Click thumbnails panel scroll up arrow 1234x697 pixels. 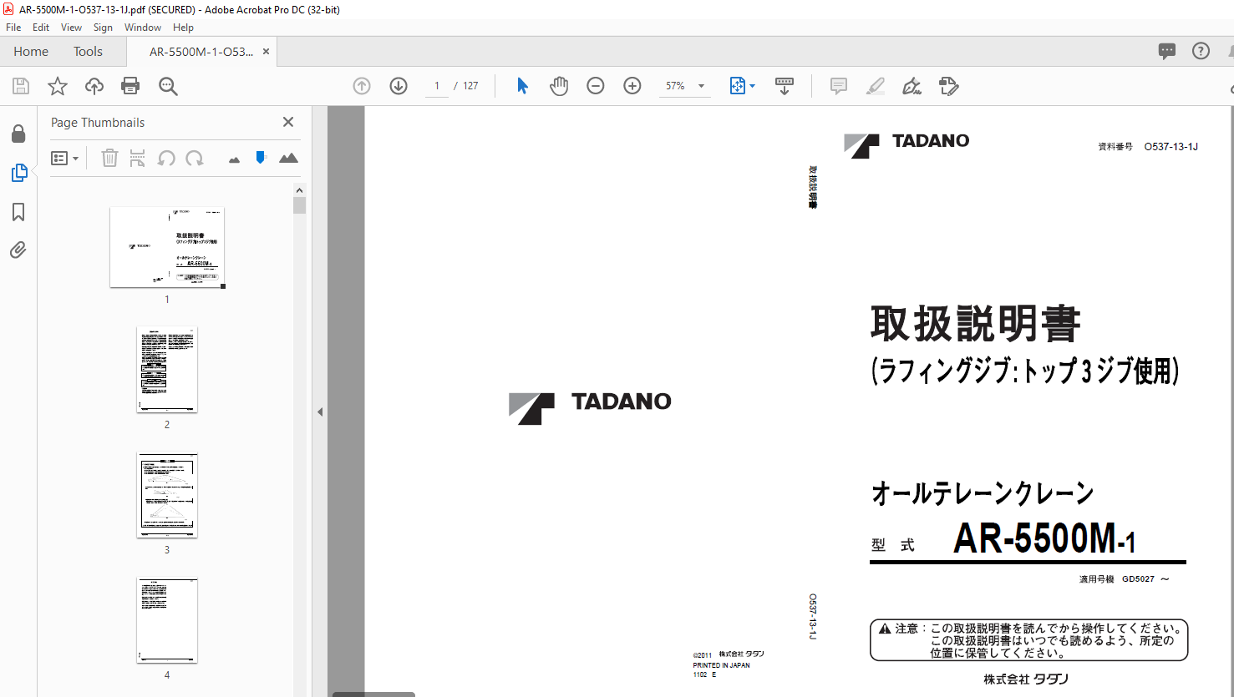click(299, 190)
